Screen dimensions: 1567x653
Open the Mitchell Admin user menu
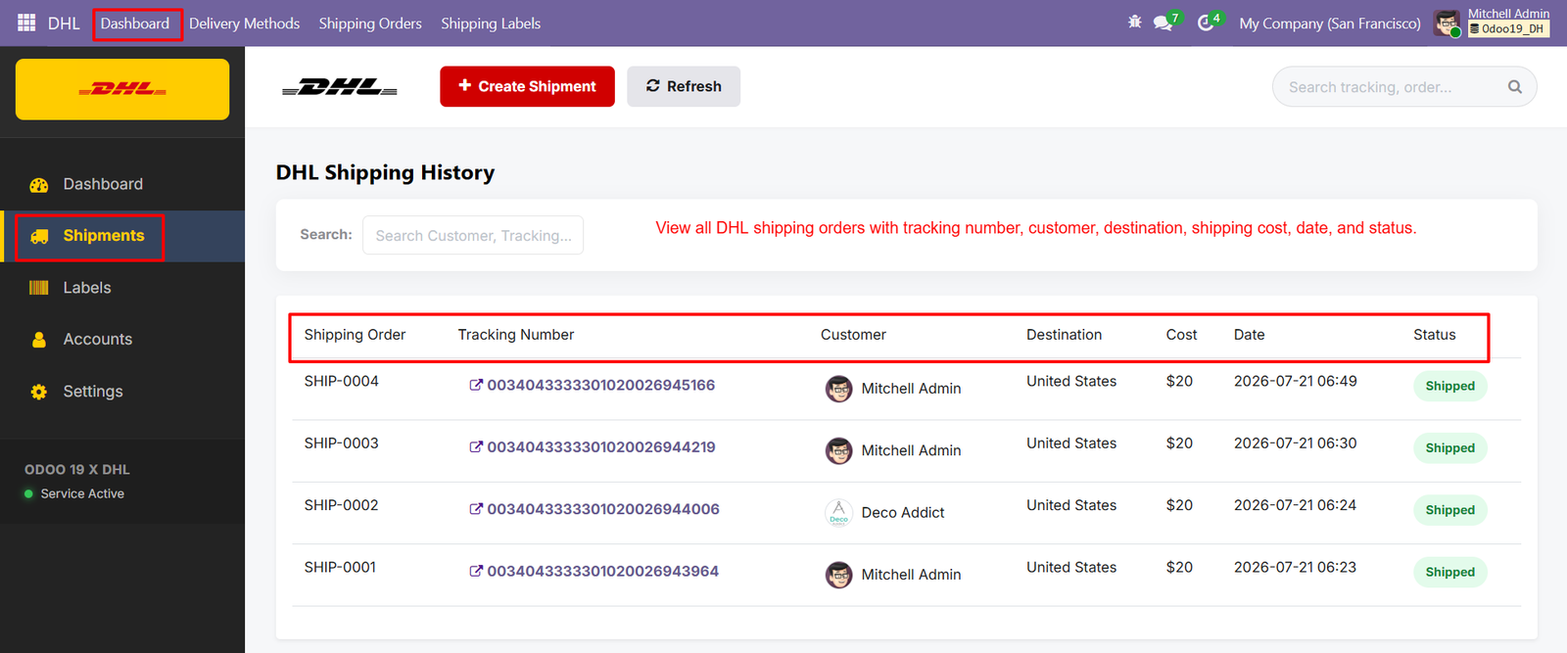pyautogui.click(x=1493, y=22)
